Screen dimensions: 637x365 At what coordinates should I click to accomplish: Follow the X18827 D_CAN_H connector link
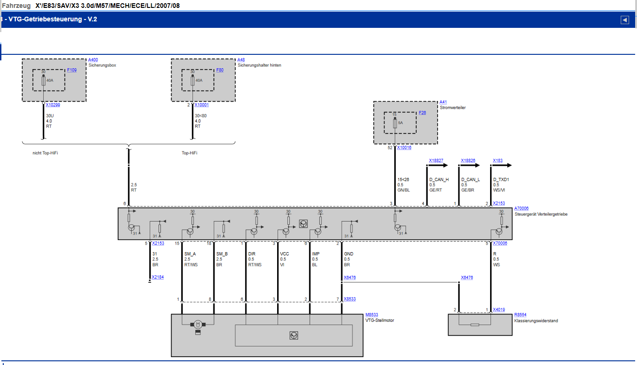point(436,161)
